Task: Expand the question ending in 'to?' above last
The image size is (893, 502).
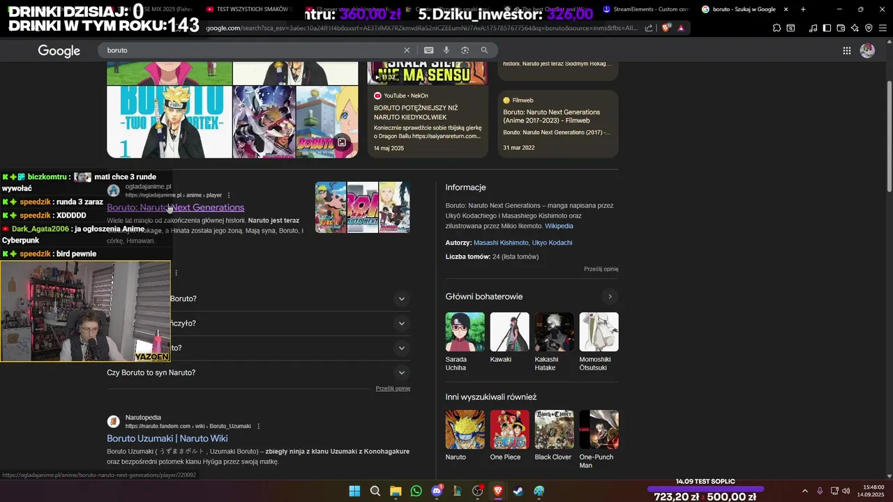Action: coord(258,348)
